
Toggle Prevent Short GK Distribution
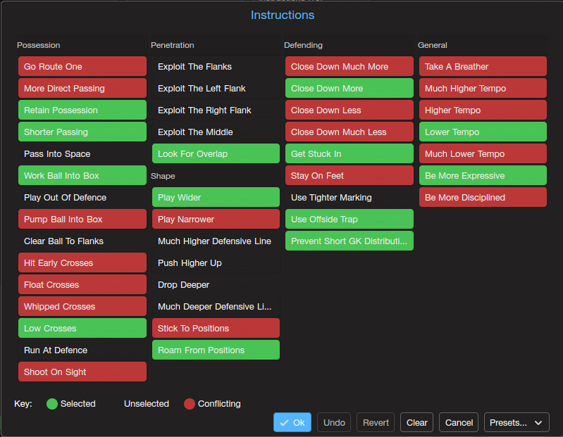pos(349,241)
